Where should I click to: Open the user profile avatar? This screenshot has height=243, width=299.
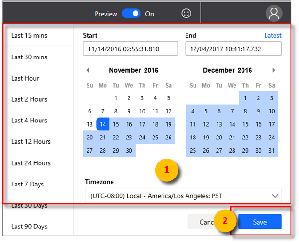(274, 13)
